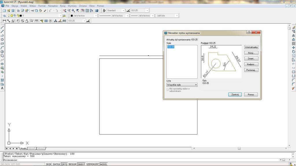Click the Cut to clipboard icon
The image size is (296, 166).
coord(32,11)
